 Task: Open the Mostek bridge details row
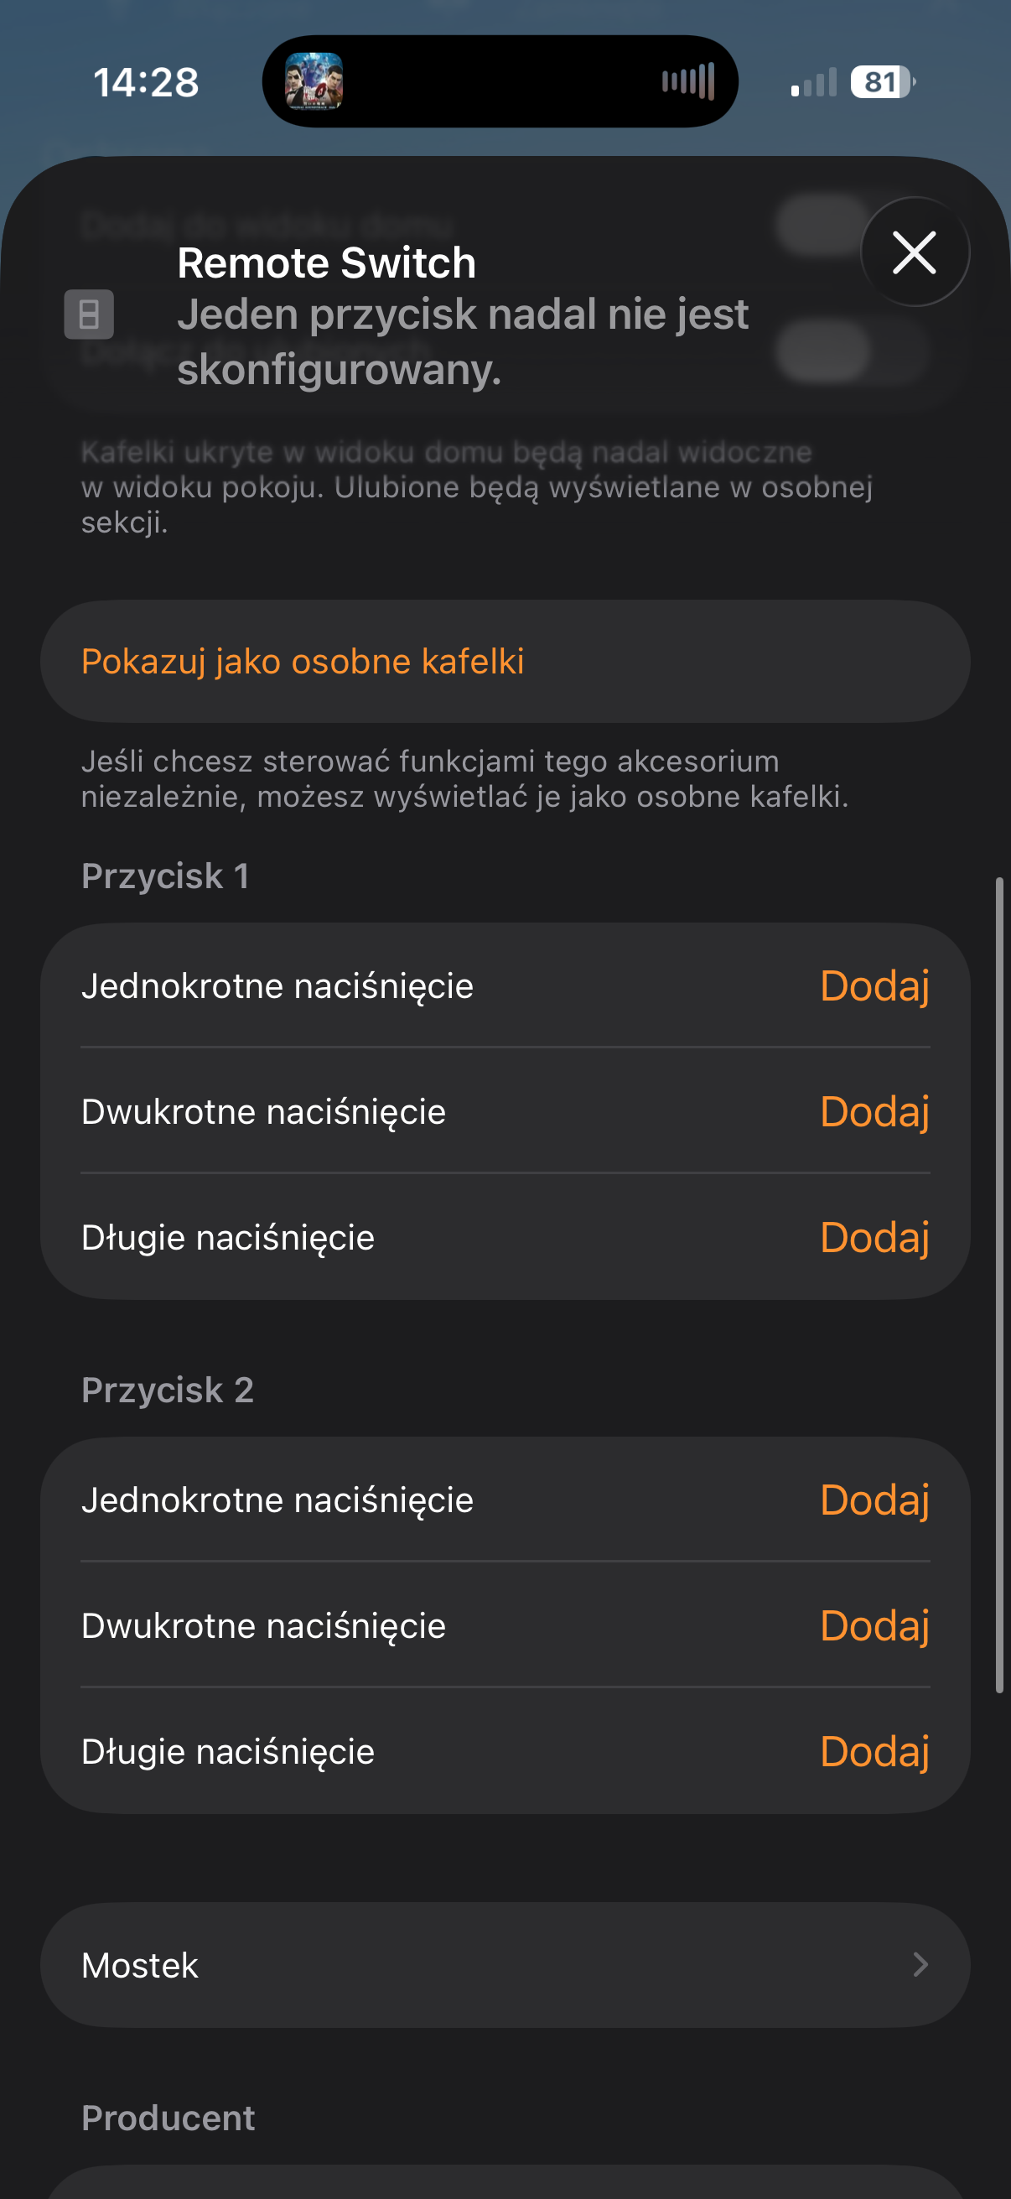[505, 1965]
